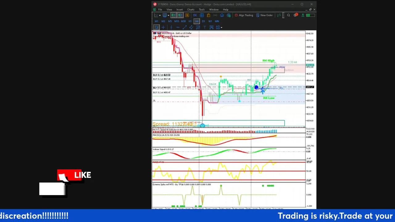Click the orange dollar symbols icon

coord(187,15)
